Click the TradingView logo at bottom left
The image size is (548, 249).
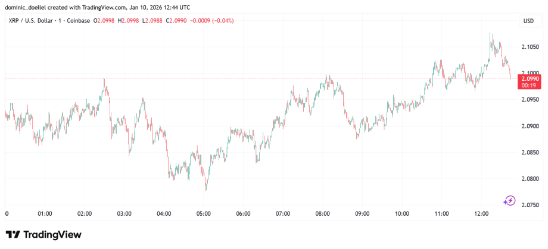coord(43,235)
